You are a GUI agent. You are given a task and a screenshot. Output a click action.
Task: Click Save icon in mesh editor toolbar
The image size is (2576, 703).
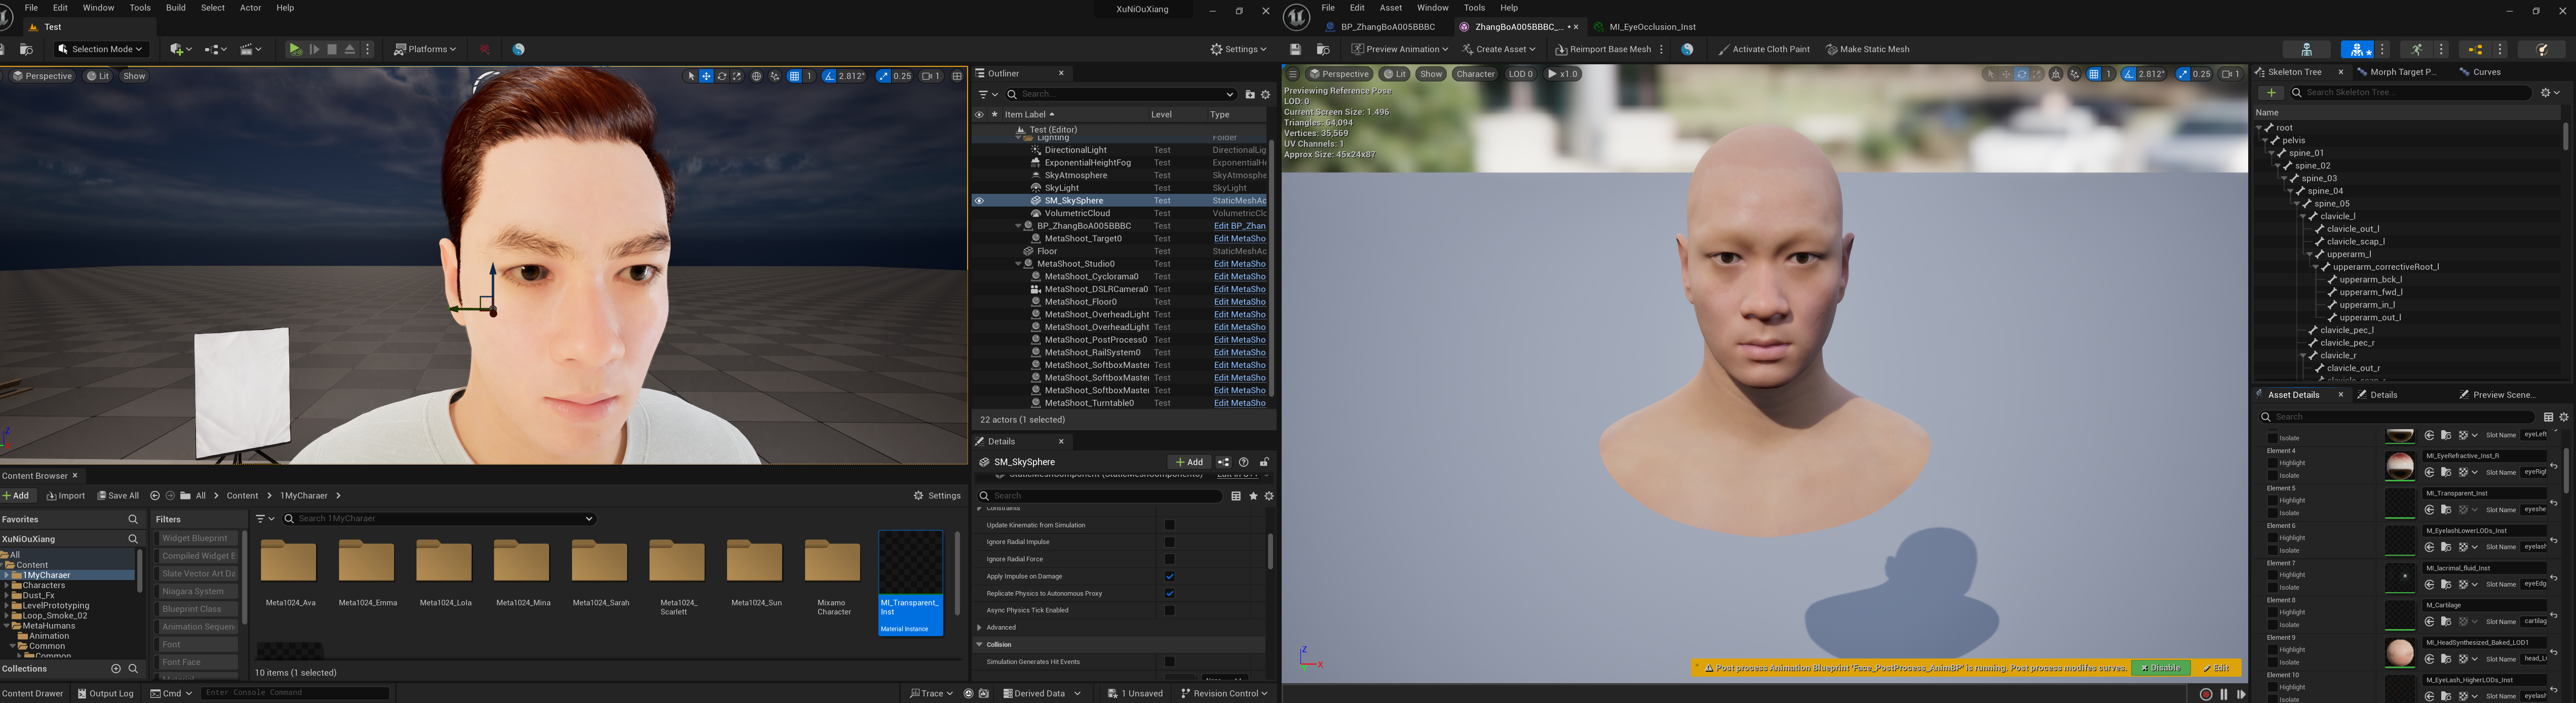1295,49
